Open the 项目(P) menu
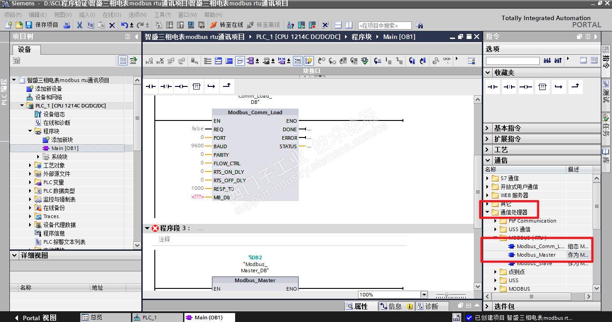 (13, 15)
